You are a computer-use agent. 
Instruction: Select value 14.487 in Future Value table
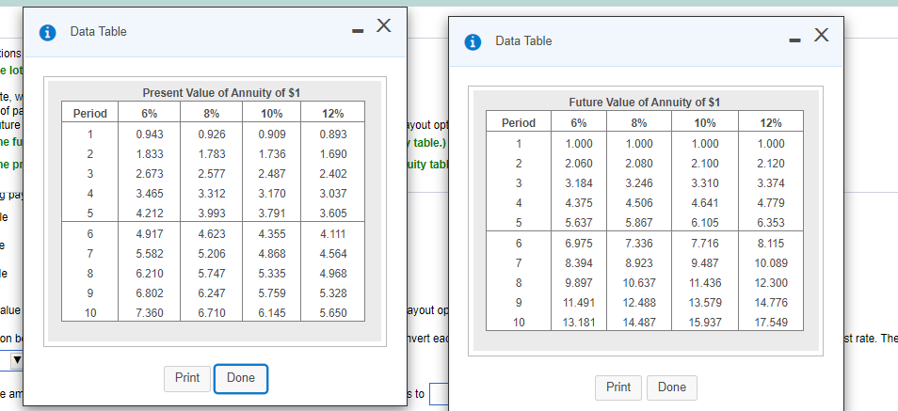(639, 323)
